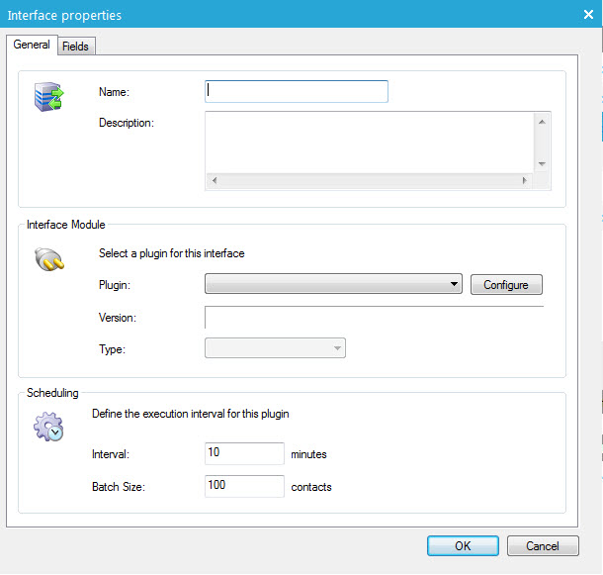
Task: Focus the Name text field
Action: tap(297, 91)
